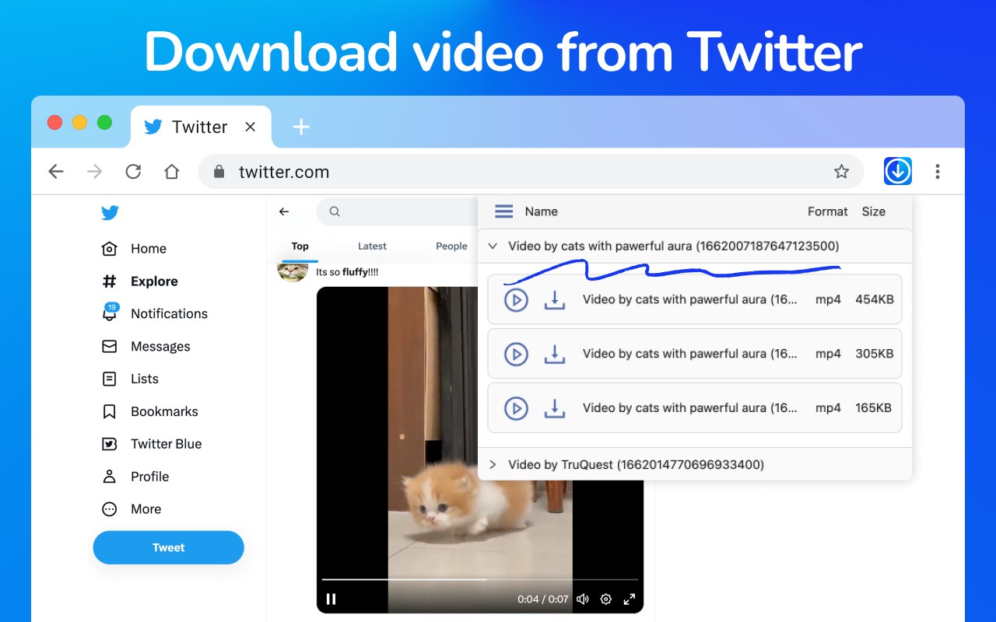Image resolution: width=996 pixels, height=622 pixels.
Task: Play the 305KB video preview
Action: point(516,354)
